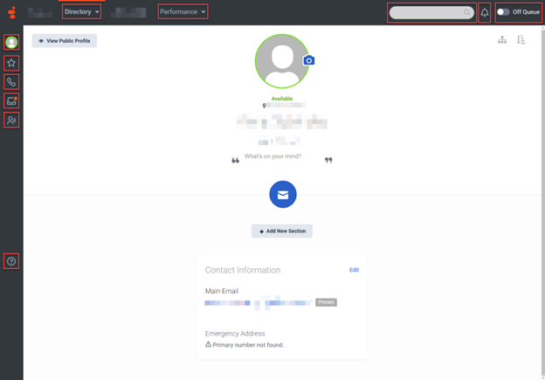This screenshot has height=380, width=545.
Task: Open the organization chart icon
Action: pos(502,40)
